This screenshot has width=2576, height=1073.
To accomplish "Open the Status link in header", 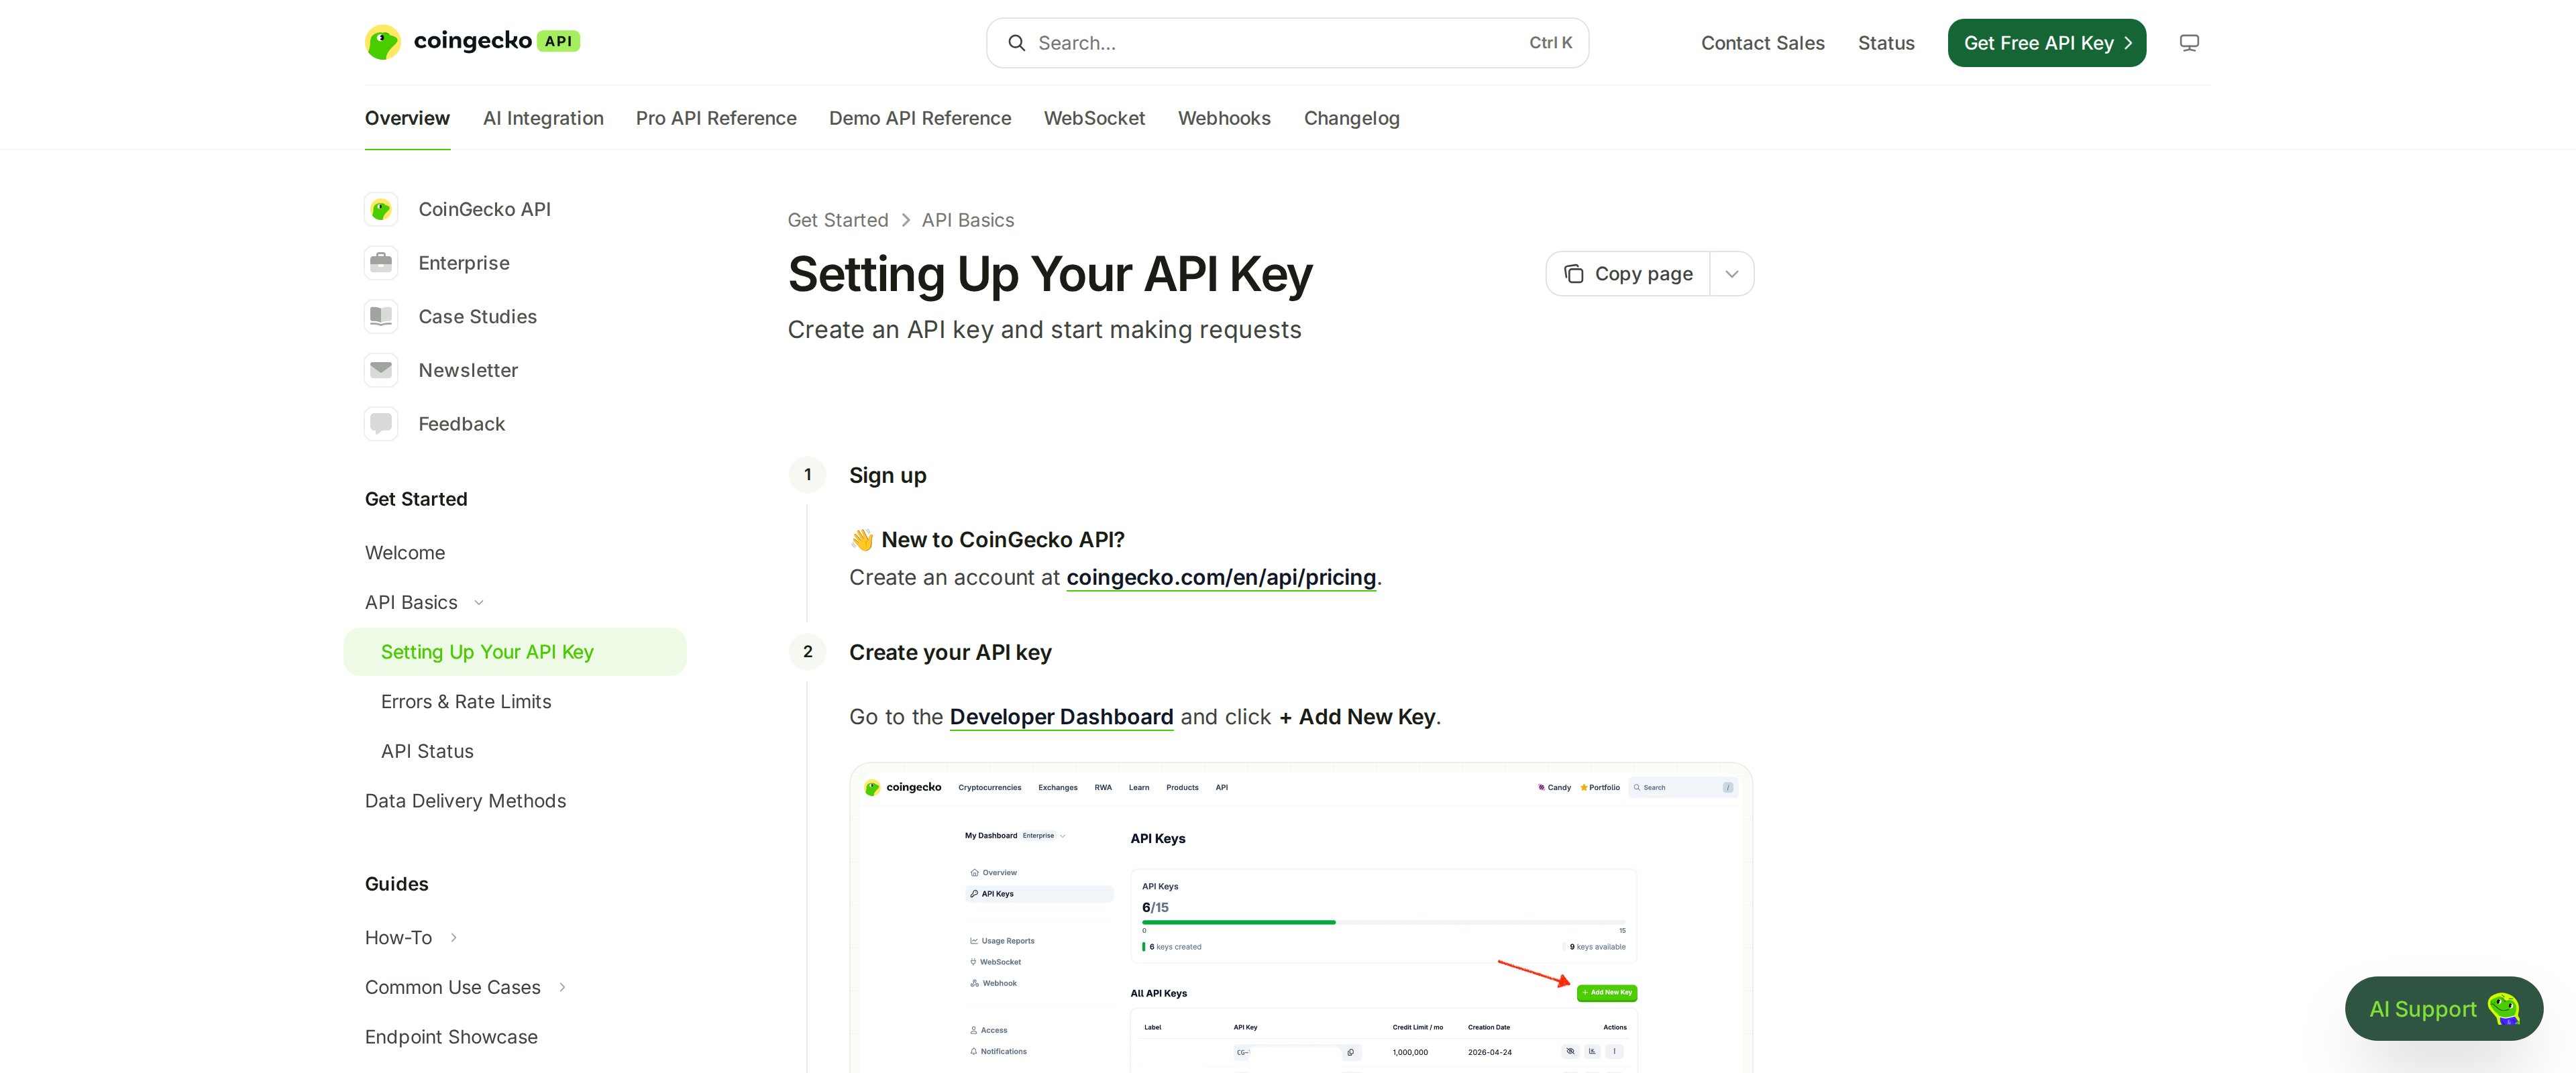I will [1886, 43].
